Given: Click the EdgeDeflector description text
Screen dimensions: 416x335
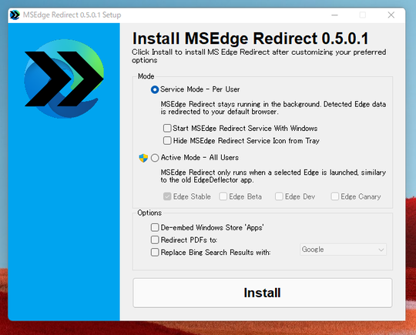Looking at the screenshot, I should click(x=273, y=176).
